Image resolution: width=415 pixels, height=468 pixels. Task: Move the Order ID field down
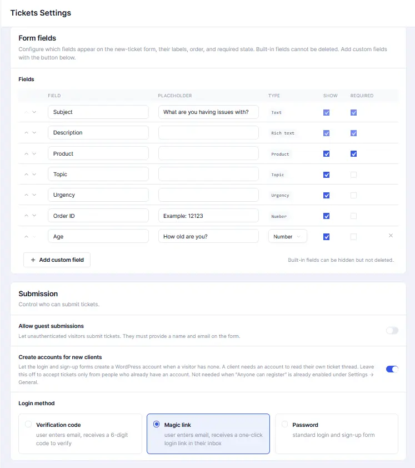click(x=34, y=216)
